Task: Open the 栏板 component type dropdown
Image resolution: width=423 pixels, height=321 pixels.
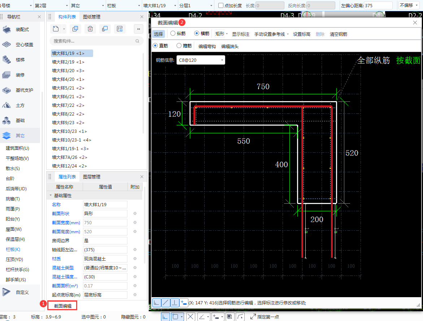Action: 123,5
